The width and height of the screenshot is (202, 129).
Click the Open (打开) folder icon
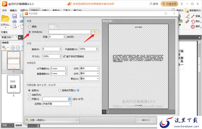coord(5,19)
